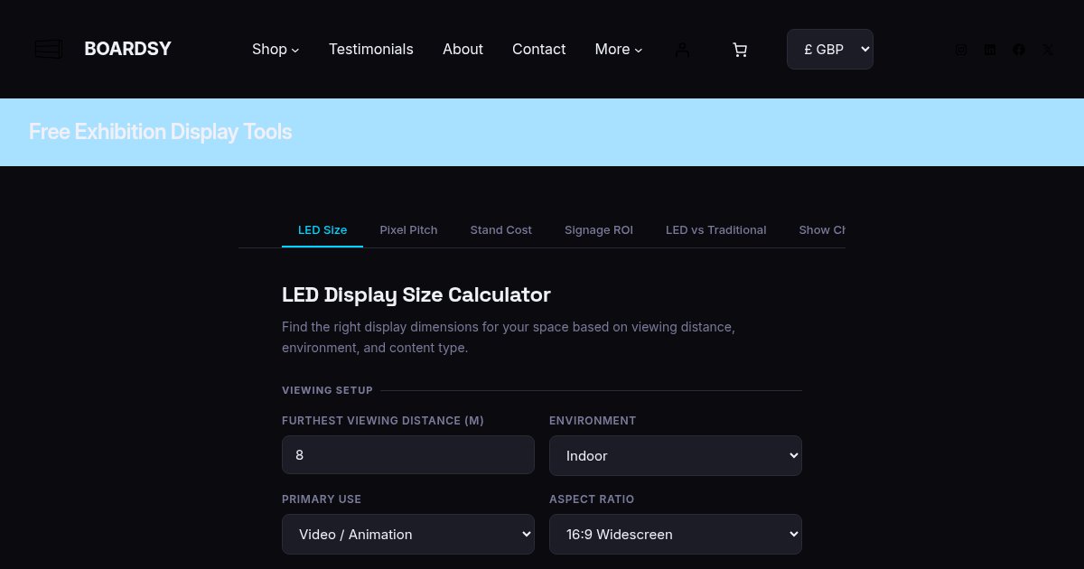
Task: Go to the About page
Action: [463, 49]
